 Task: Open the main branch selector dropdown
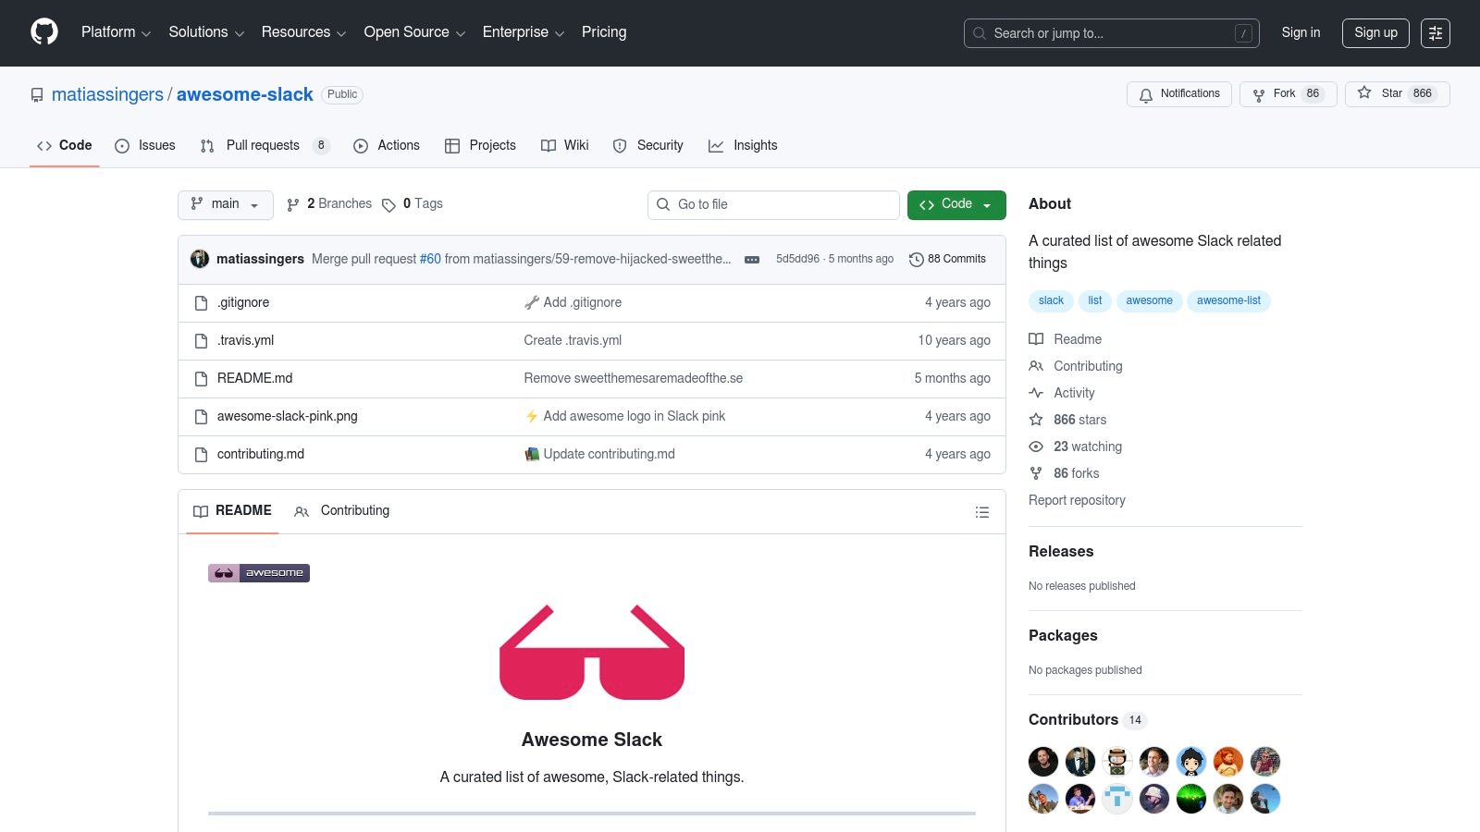point(225,204)
